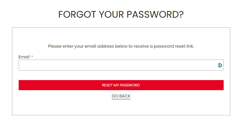The width and height of the screenshot is (242, 122).
Task: Click the phrase 'password reset link' in instructions
Action: pos(174,46)
